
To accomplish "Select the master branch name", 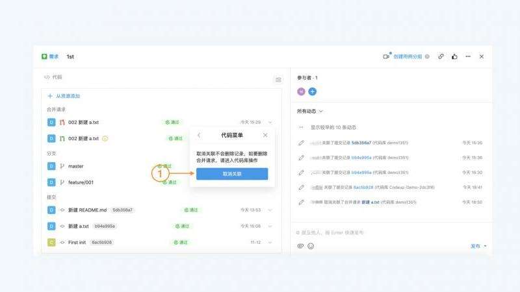I will point(75,166).
